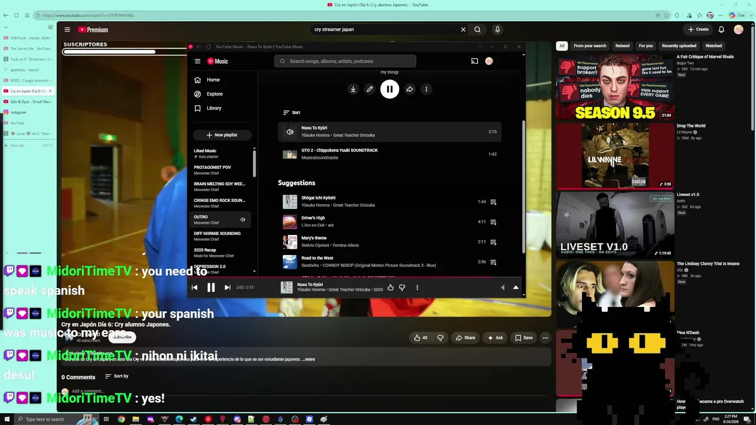Switch to the Instagram browser tab
The image size is (756, 425).
click(x=28, y=112)
